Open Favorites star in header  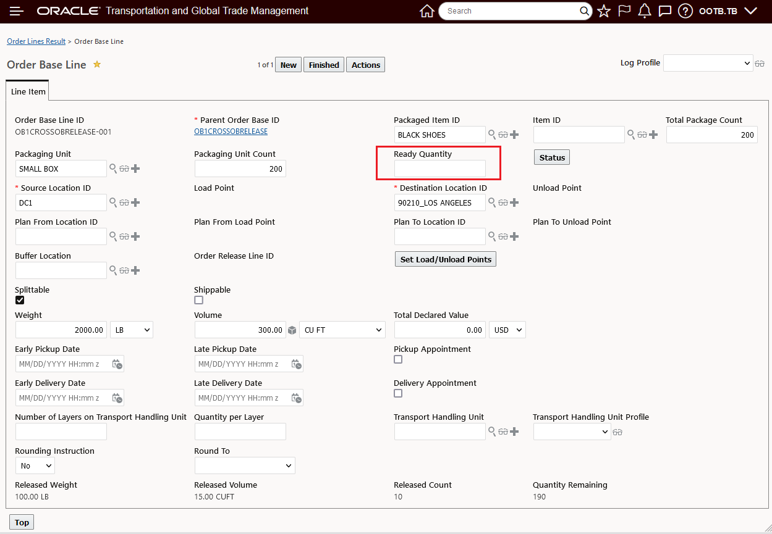tap(604, 11)
